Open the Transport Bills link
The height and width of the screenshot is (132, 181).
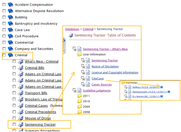36,93
